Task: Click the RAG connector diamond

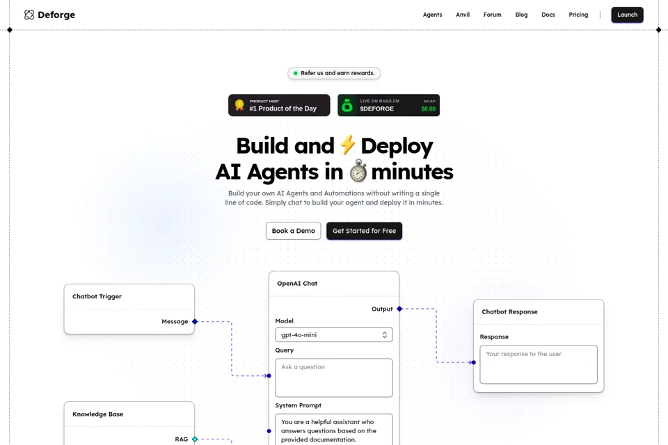Action: click(x=195, y=439)
